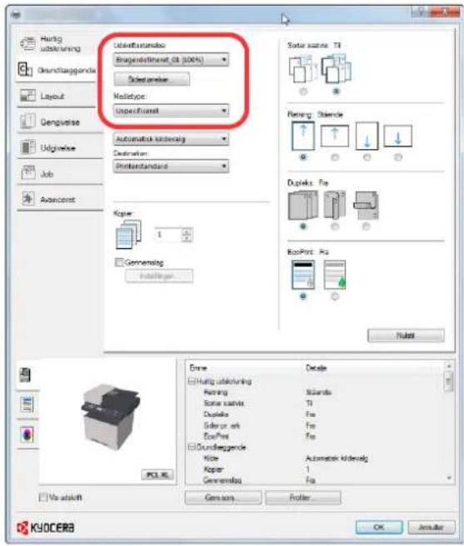This screenshot has width=464, height=546.
Task: Click the Profiler button
Action: [x=303, y=498]
